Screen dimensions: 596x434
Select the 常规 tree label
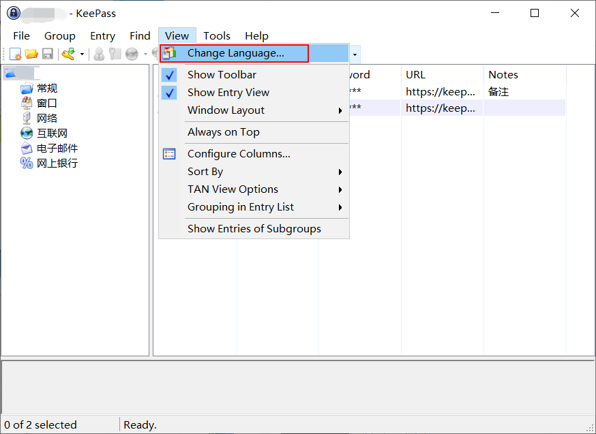pos(47,88)
